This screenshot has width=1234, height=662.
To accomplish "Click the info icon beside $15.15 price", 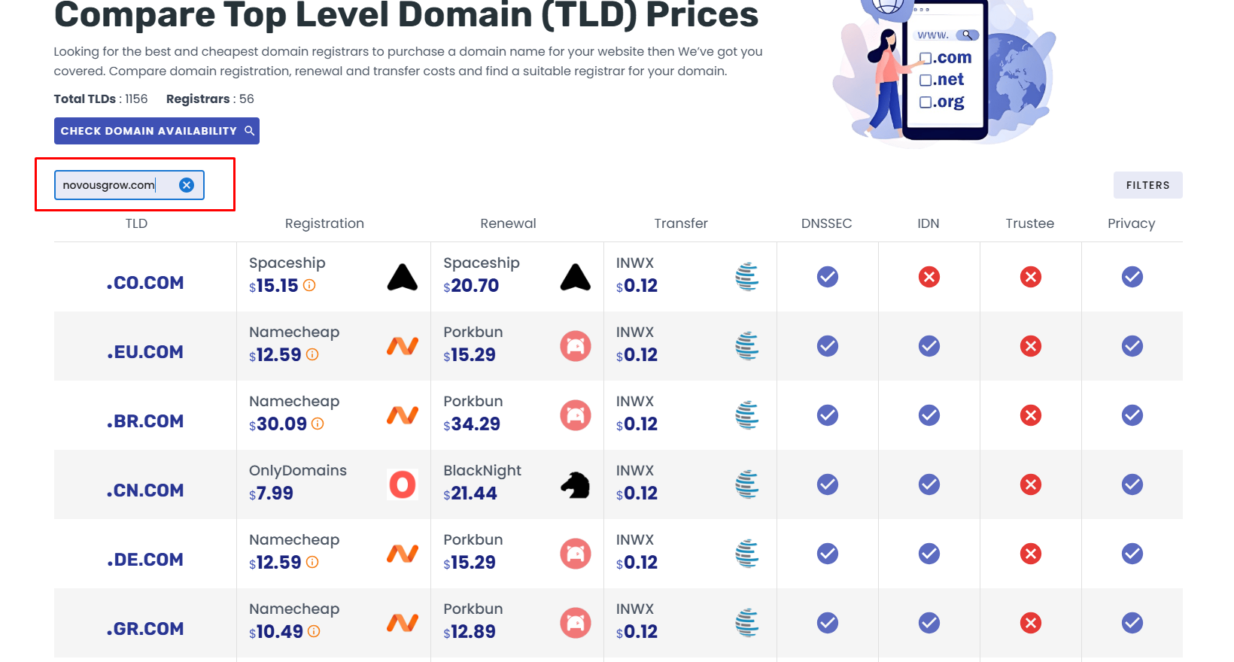I will 309,286.
